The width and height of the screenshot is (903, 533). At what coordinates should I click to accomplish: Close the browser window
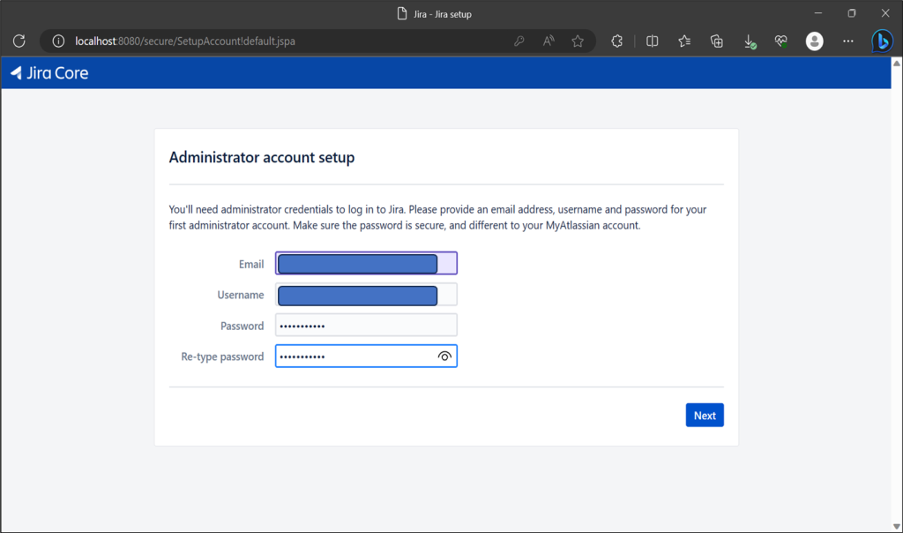pyautogui.click(x=885, y=12)
